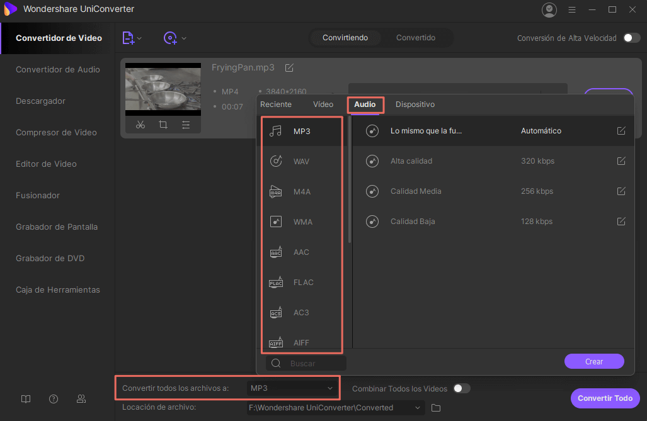The image size is (647, 421).
Task: Click the Convertir Todo button
Action: [x=605, y=398]
